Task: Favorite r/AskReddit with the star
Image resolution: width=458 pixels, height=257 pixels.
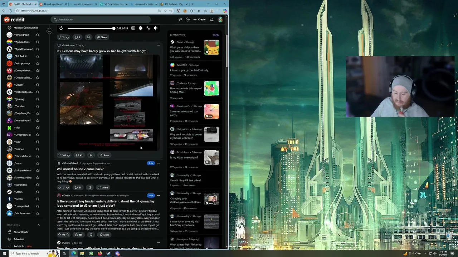Action: 37,56
